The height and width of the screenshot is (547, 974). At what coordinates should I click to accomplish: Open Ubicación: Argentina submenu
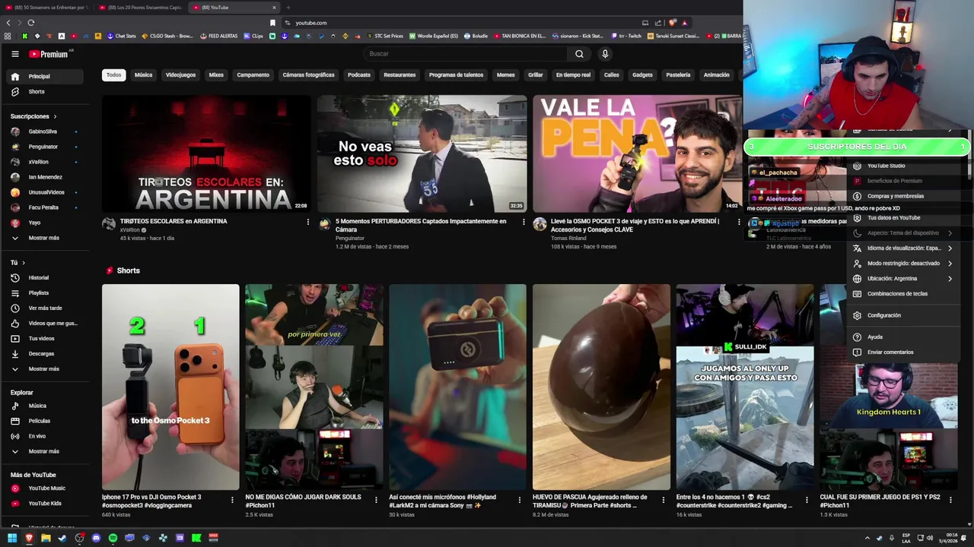coord(902,278)
